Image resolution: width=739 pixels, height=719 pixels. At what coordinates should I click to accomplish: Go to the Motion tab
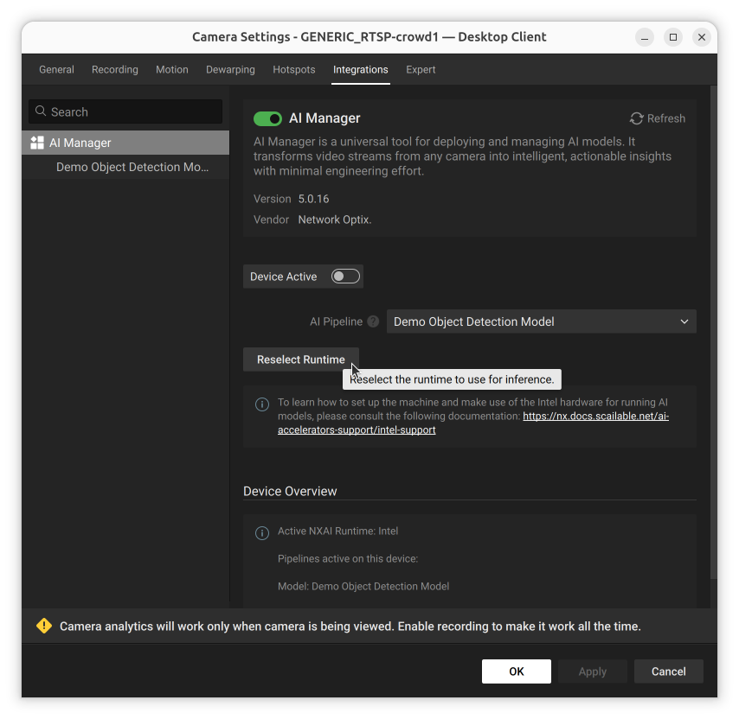(172, 70)
